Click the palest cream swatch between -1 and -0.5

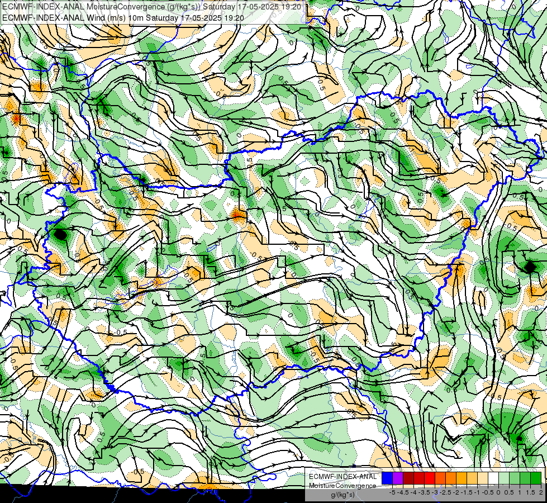point(482,478)
